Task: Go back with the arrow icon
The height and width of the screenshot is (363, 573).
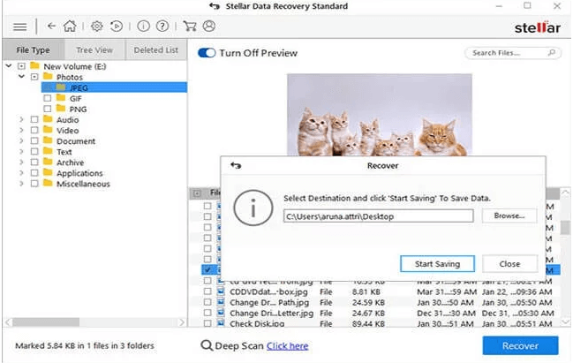Action: click(x=51, y=26)
